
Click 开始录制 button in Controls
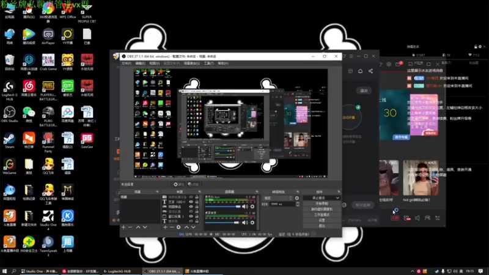[322, 204]
